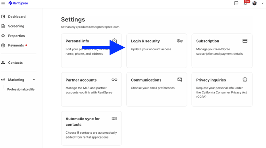266x148 pixels.
Task: Click the user profile avatar
Action: coord(254,3)
